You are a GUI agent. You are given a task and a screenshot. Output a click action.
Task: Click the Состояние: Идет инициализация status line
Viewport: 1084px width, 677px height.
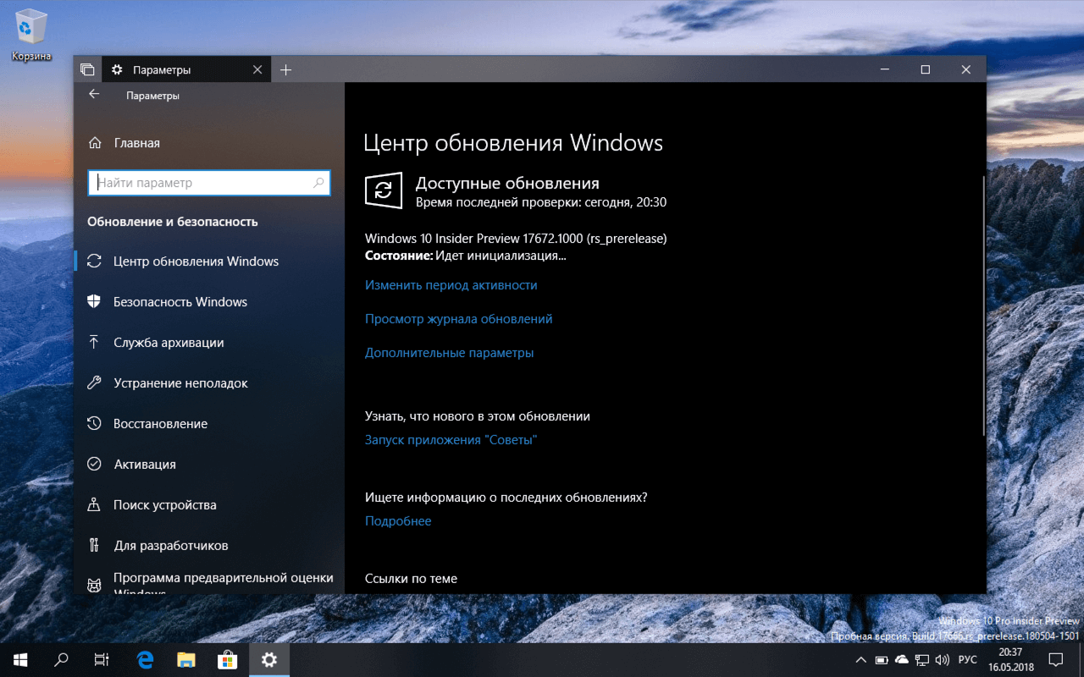(x=465, y=256)
